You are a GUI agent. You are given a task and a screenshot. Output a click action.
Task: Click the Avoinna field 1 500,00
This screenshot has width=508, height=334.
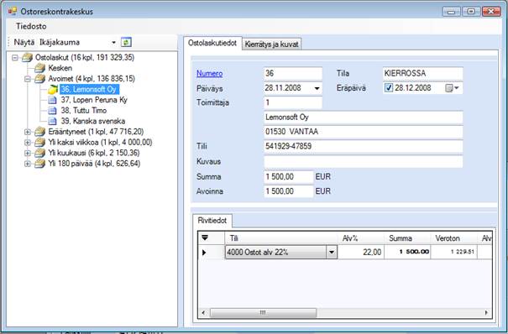coord(289,191)
